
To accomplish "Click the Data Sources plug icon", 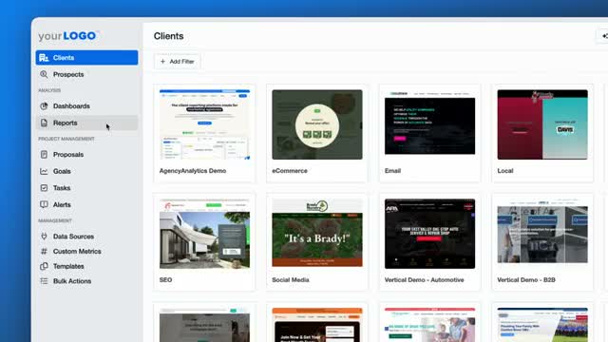I will click(44, 237).
